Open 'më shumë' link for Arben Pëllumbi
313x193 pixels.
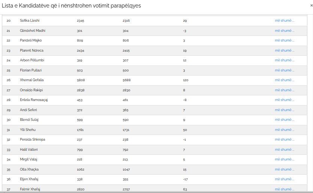pyautogui.click(x=285, y=60)
